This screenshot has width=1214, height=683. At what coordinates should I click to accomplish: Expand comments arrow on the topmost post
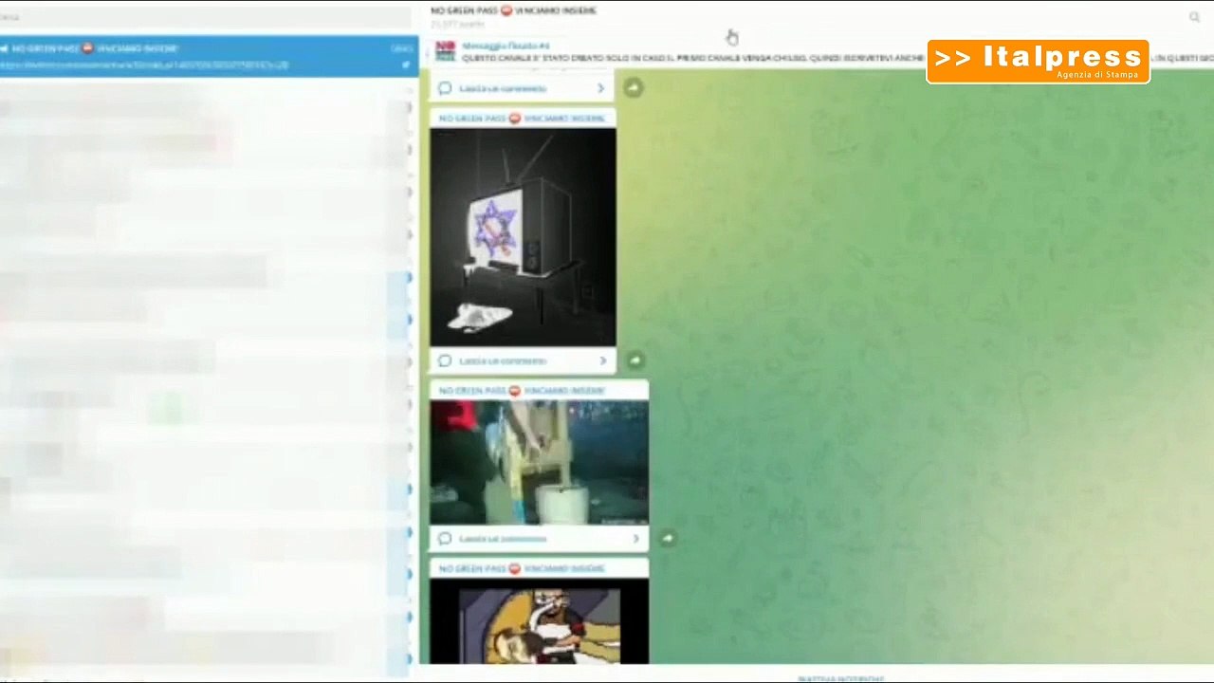click(x=600, y=88)
